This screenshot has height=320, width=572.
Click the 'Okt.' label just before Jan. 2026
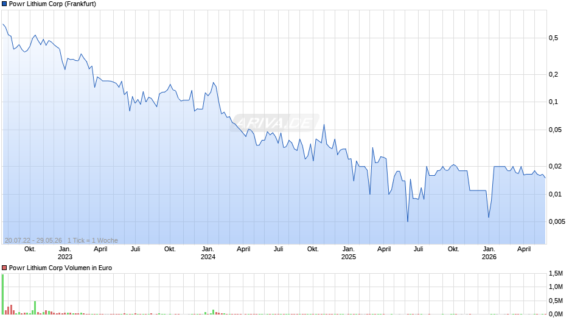coord(453,249)
